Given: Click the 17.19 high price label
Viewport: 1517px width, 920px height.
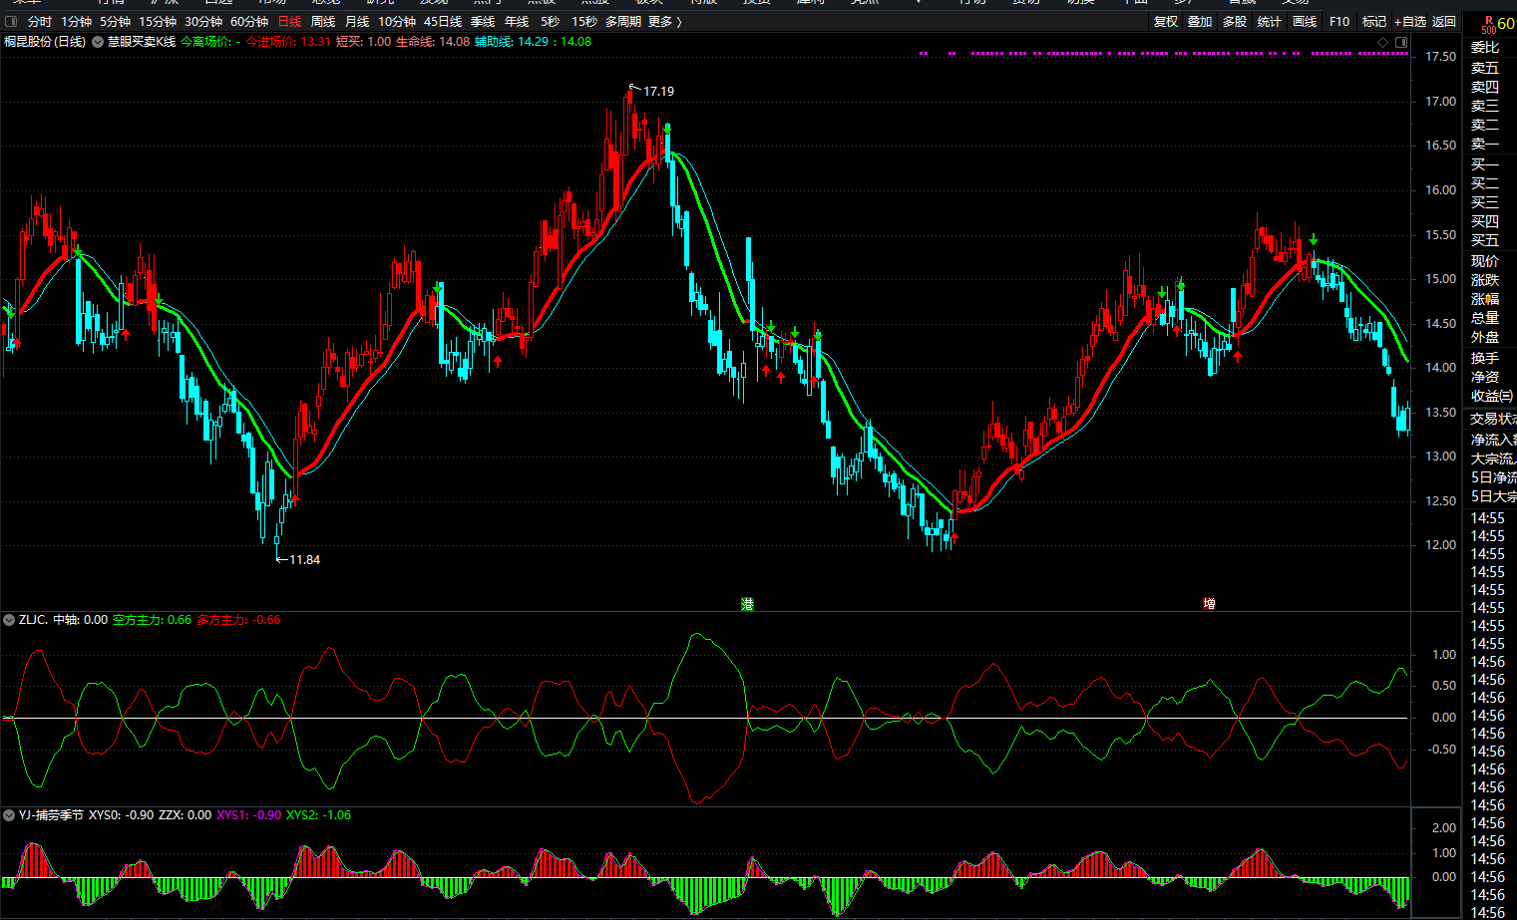Looking at the screenshot, I should (x=658, y=92).
